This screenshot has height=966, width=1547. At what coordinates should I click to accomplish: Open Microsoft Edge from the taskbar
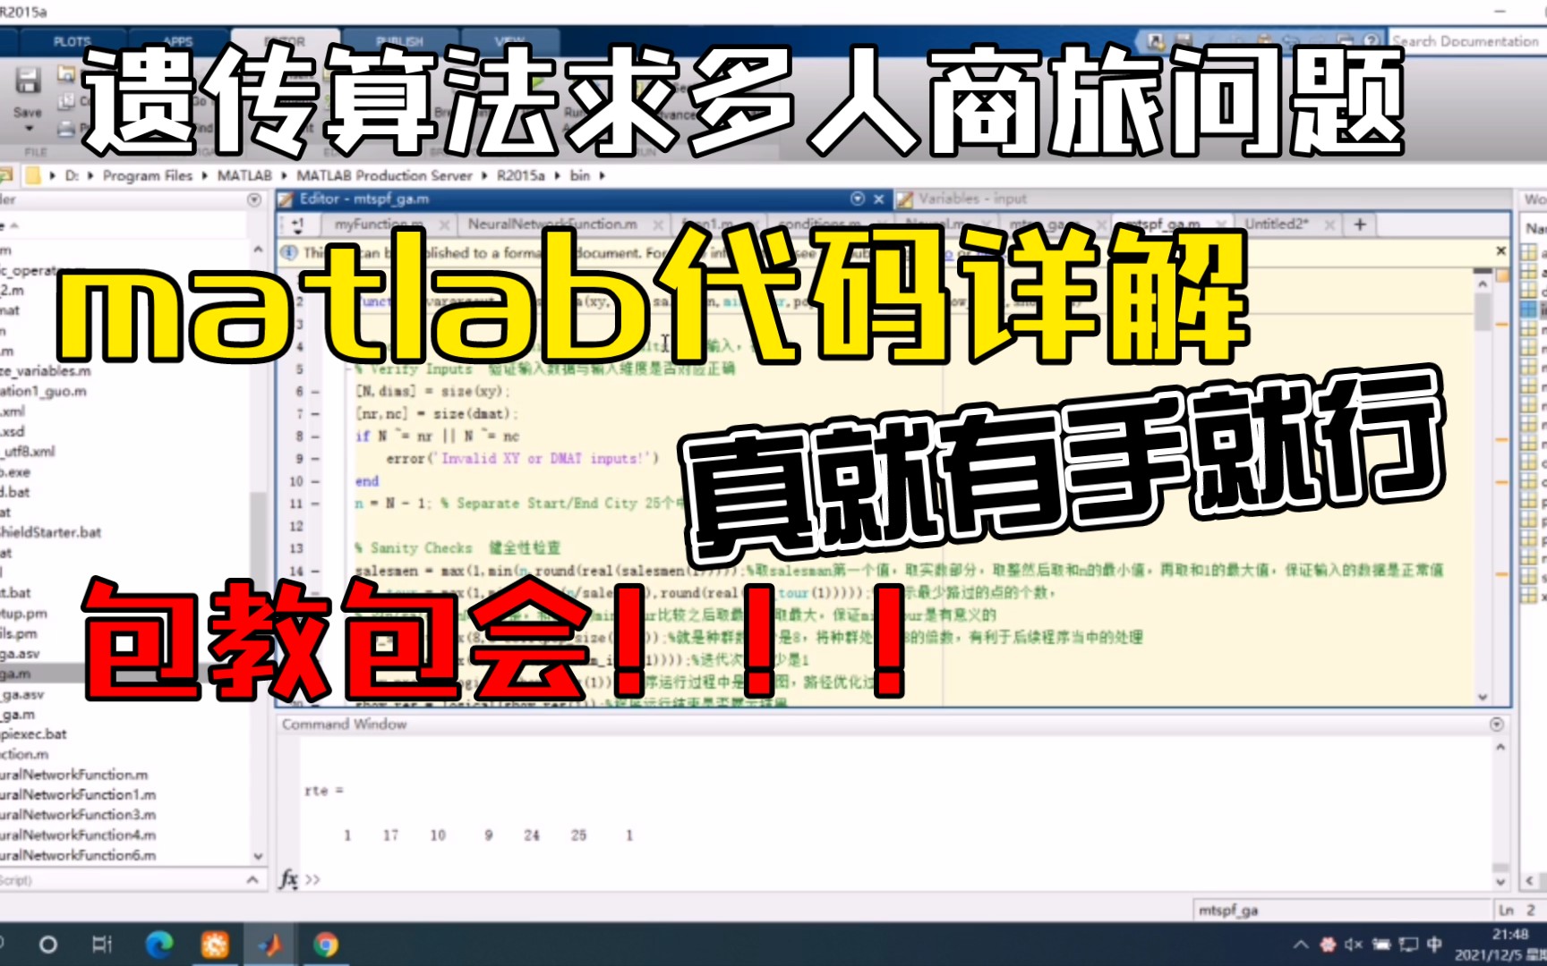pyautogui.click(x=159, y=945)
